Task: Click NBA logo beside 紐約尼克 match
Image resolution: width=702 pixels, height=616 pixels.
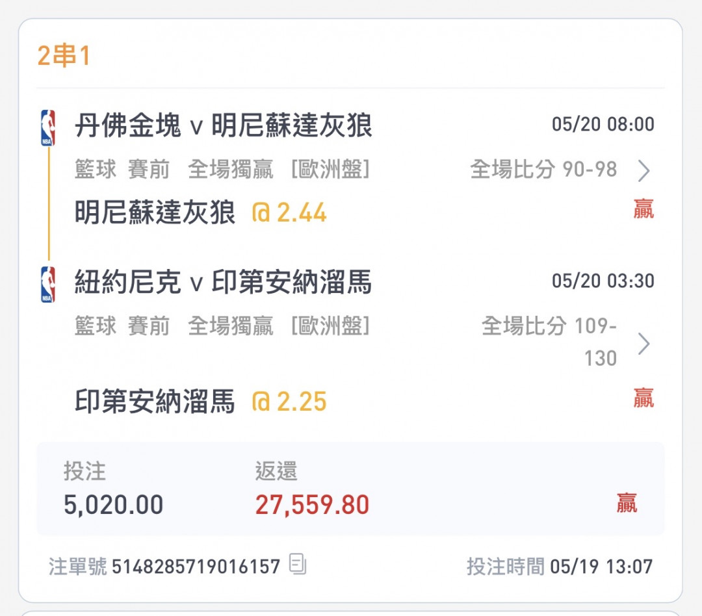Action: coord(48,285)
